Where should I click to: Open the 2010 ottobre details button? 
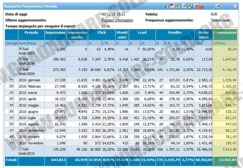pyautogui.click(x=11, y=136)
